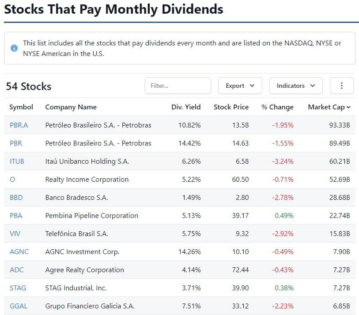
Task: Sort by % Change column header
Action: pos(277,107)
